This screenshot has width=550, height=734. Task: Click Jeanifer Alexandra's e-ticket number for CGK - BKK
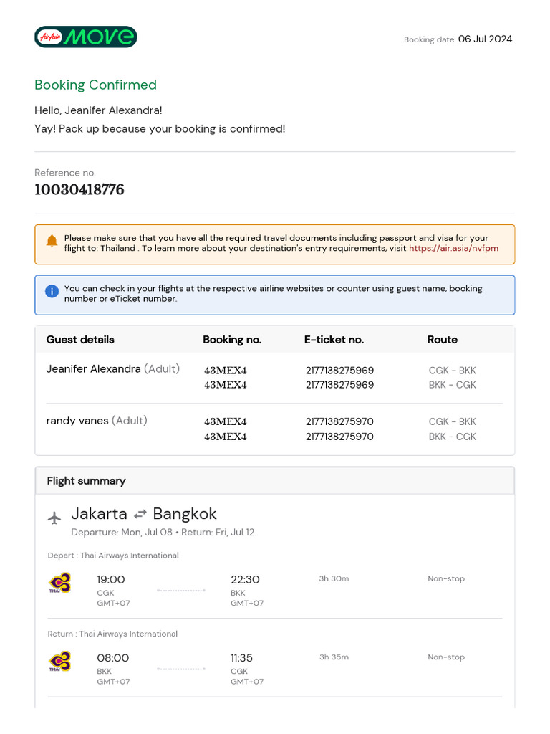[x=339, y=371]
